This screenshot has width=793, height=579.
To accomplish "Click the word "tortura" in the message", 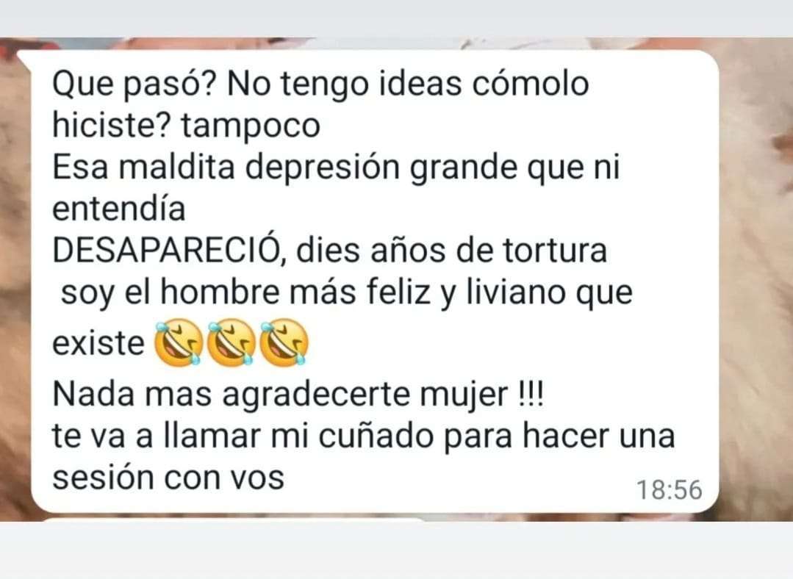I will click(x=555, y=251).
